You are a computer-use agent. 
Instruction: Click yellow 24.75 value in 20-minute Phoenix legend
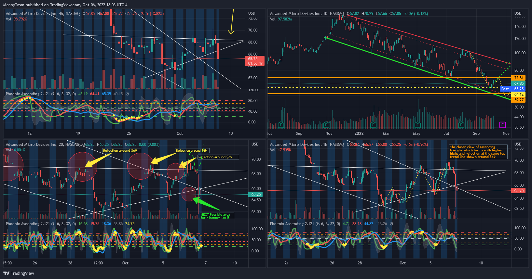point(130,224)
